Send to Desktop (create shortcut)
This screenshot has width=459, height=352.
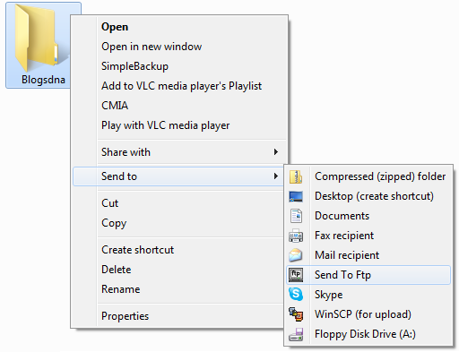368,196
